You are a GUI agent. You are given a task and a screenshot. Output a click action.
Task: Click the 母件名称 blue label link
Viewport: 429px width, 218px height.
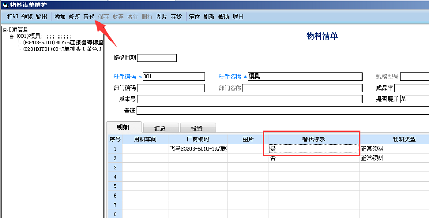(x=230, y=77)
